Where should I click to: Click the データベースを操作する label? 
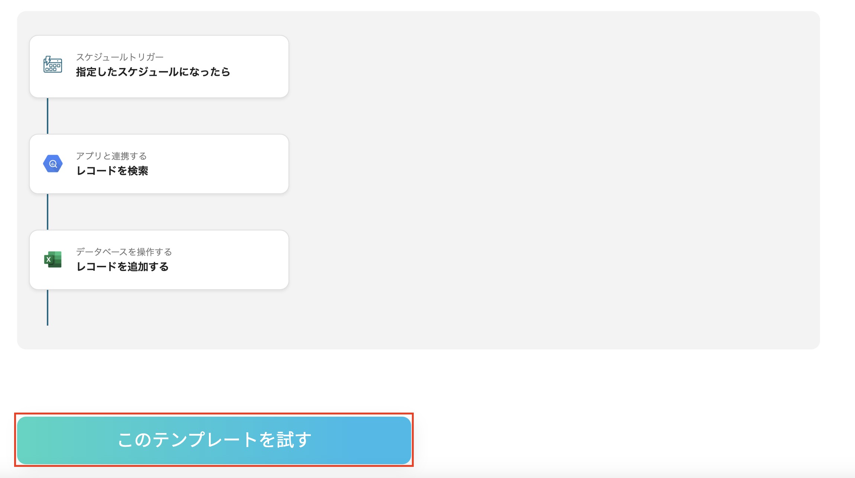pos(124,252)
